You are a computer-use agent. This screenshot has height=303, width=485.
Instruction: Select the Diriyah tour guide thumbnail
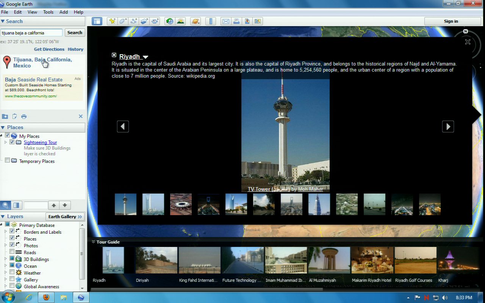click(156, 260)
